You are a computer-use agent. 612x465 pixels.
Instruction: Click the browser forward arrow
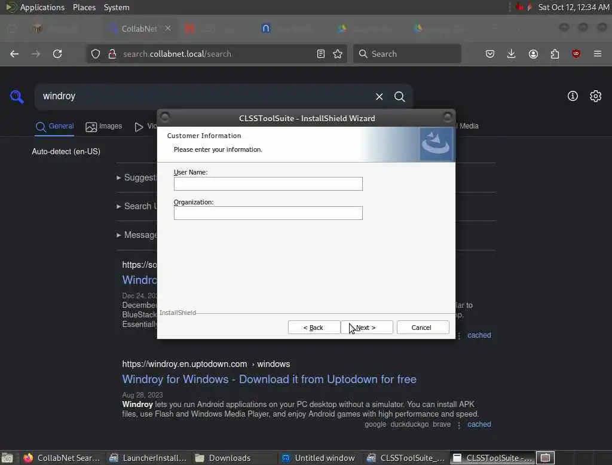36,54
